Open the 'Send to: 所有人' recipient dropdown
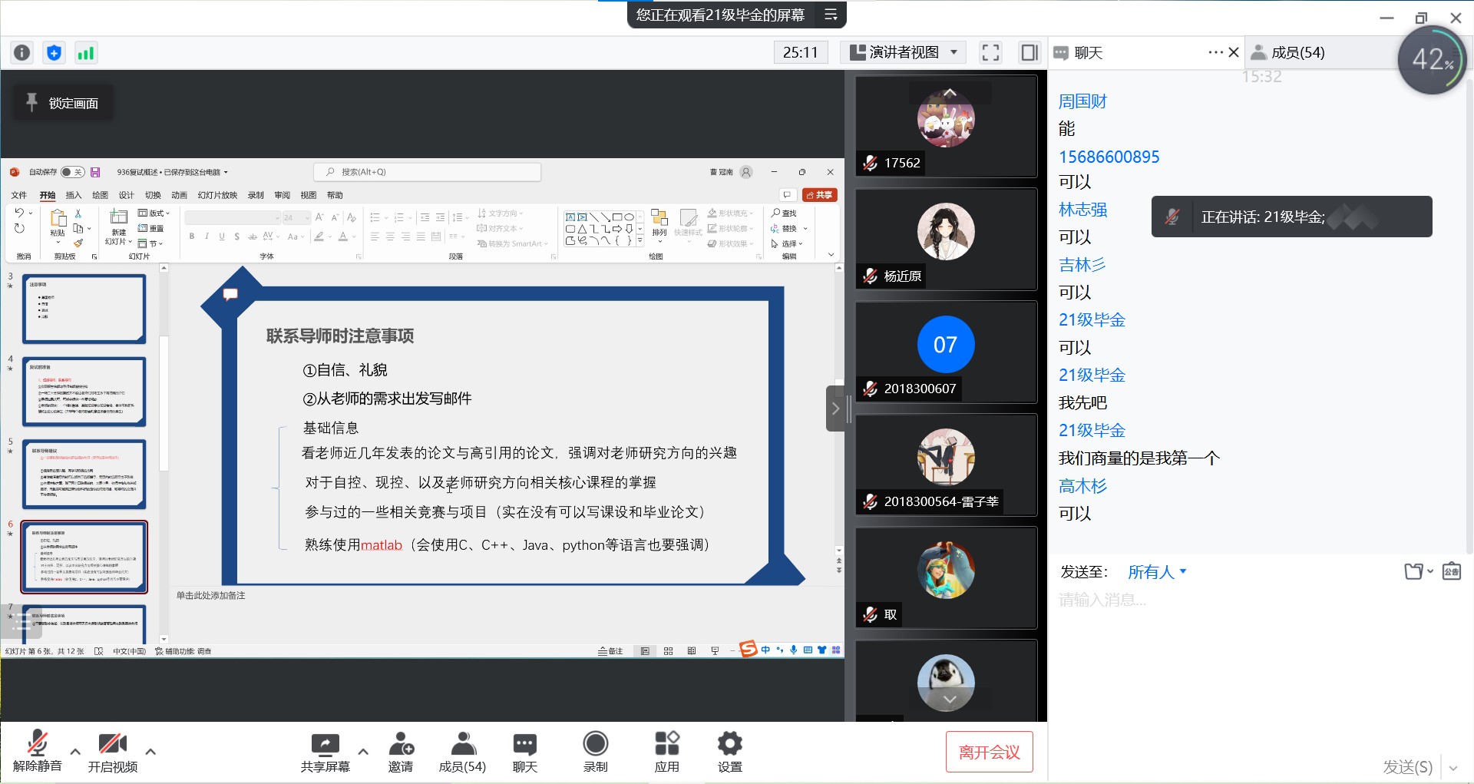Viewport: 1474px width, 784px height. coord(1156,572)
